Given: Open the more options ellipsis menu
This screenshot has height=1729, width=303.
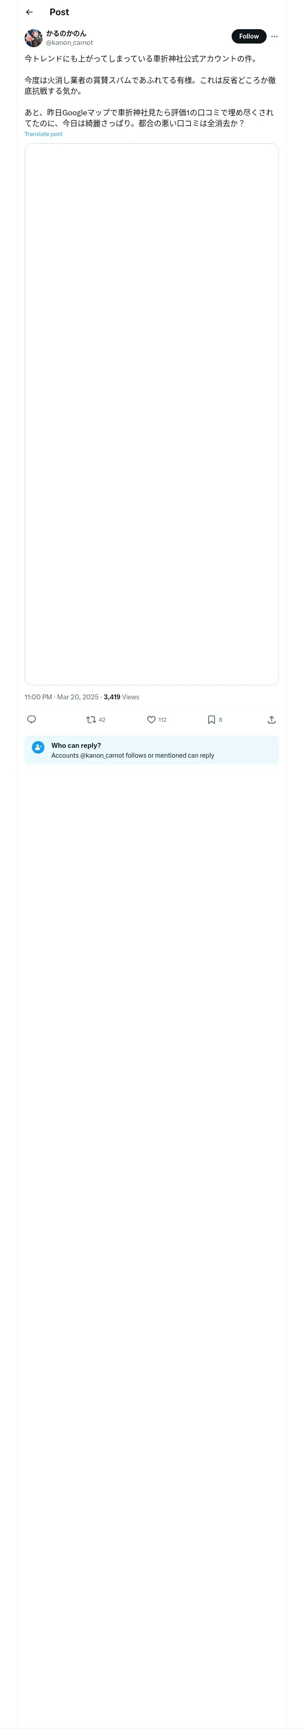Looking at the screenshot, I should point(274,36).
